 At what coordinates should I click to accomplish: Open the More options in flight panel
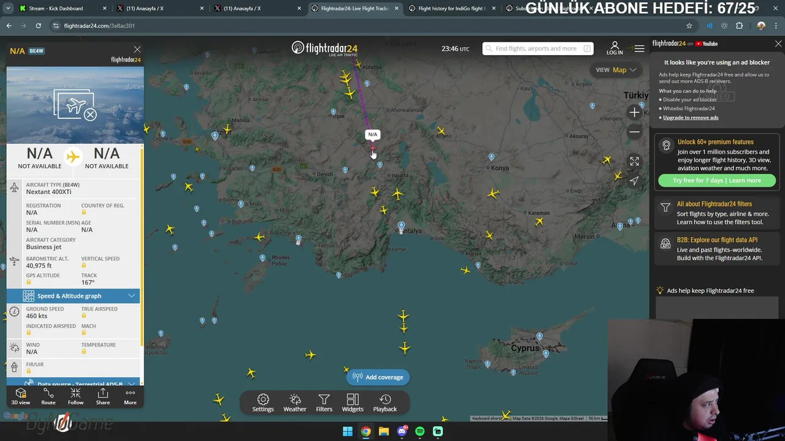coord(130,396)
